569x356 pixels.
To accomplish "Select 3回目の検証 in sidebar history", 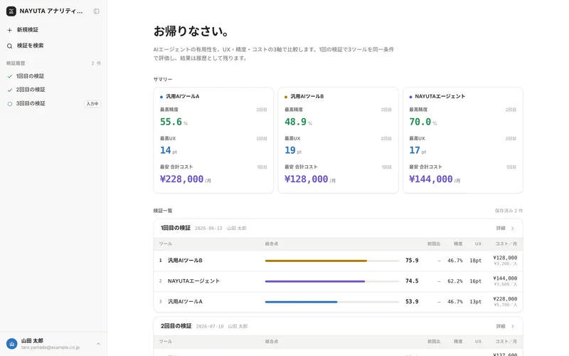I will coord(53,103).
